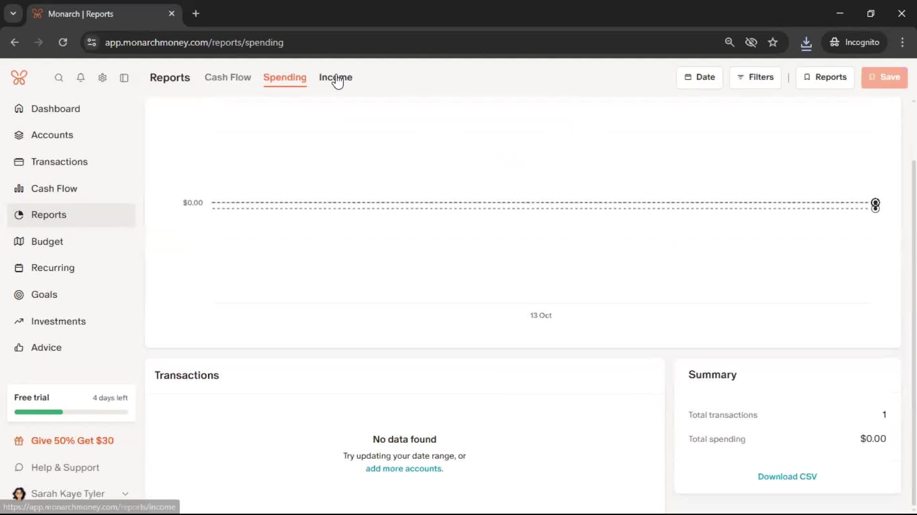Open saved Reports button
Viewport: 917px width, 515px height.
825,77
